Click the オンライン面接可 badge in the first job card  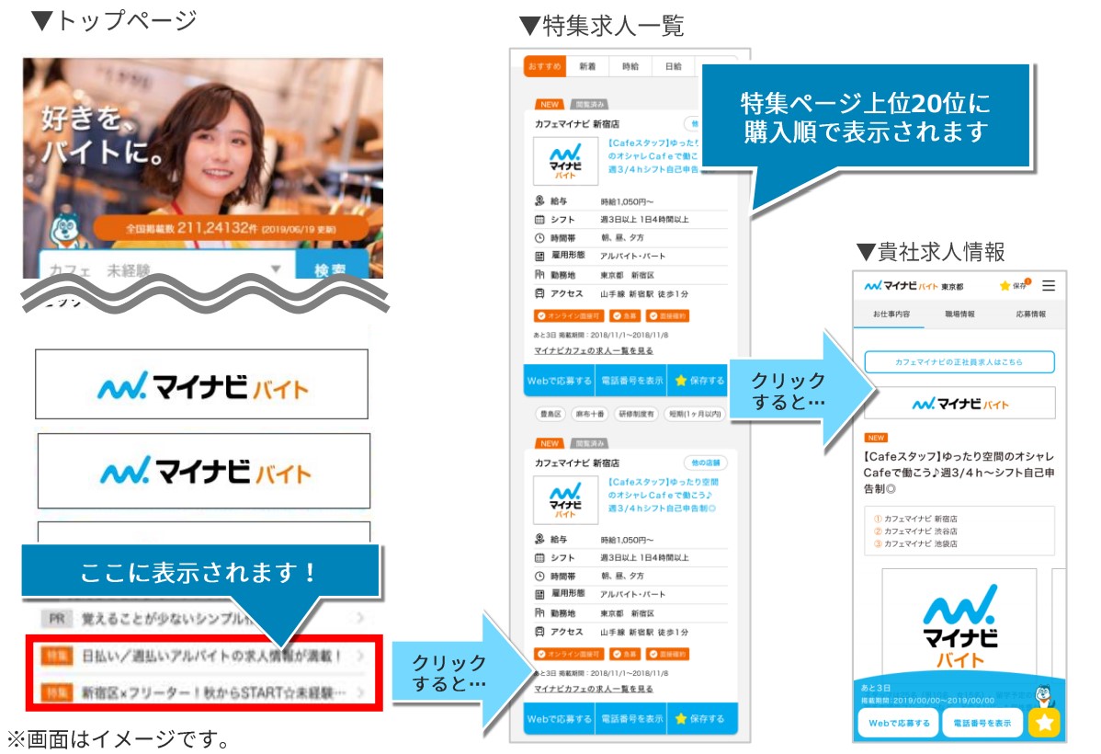click(x=569, y=315)
